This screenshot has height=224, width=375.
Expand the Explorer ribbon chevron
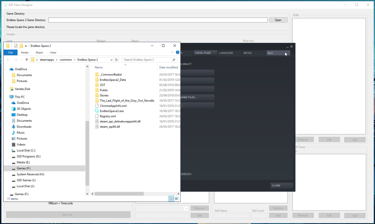[172, 52]
